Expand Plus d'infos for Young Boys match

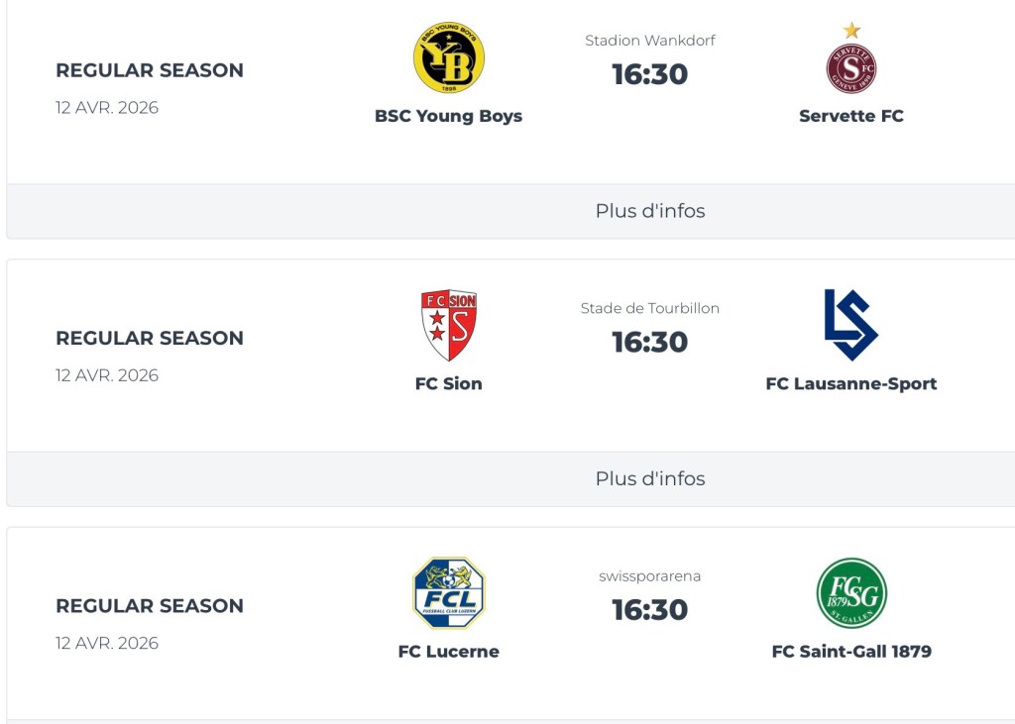650,211
